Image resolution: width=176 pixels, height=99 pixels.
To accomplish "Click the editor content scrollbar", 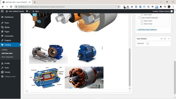I will pos(130,67).
